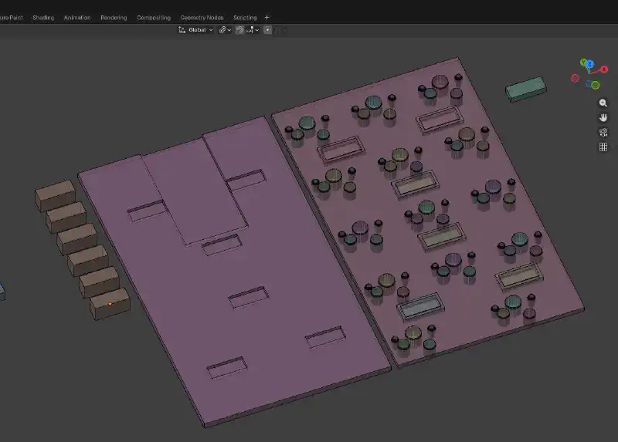Switch to the Geometry Nodes workspace

click(x=202, y=18)
